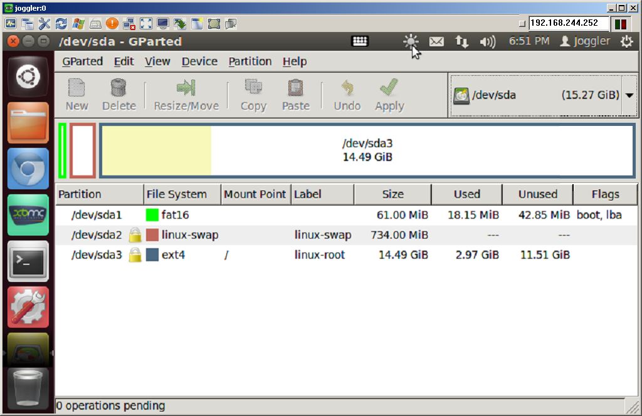This screenshot has height=416, width=642.
Task: Select /dev/sda1 in the partition list
Action: [x=346, y=215]
